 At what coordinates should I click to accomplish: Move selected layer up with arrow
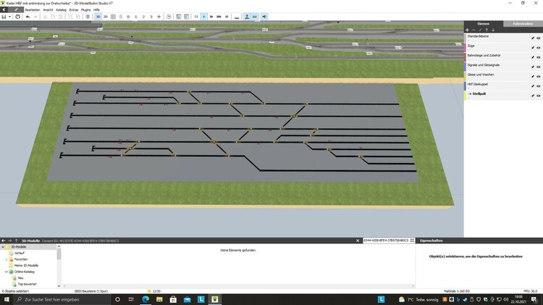(487, 30)
